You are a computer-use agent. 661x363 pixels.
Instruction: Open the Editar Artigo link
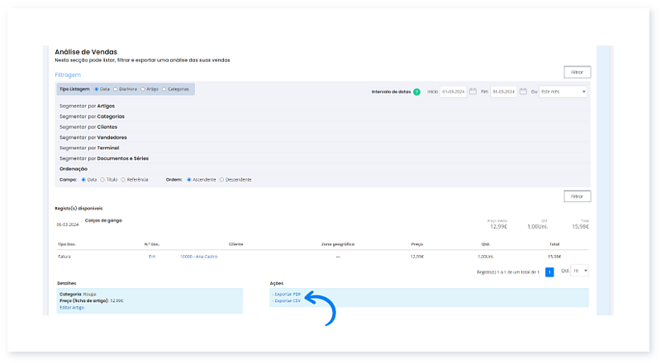coord(74,308)
